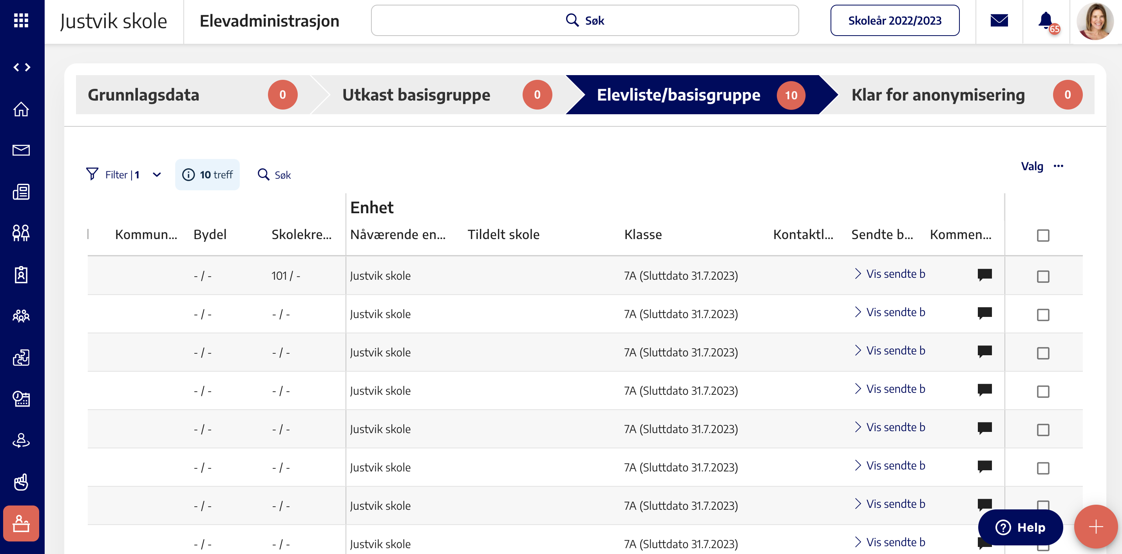Click 101 / - cell in first row
Viewport: 1122px width, 554px height.
pos(286,276)
